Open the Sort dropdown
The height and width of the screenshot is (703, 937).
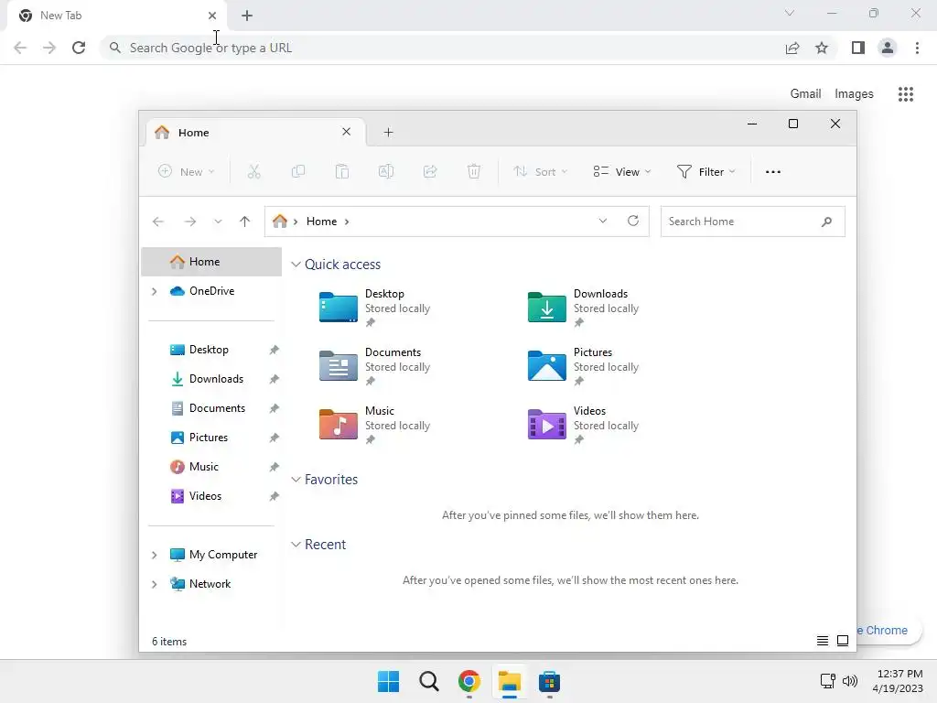click(540, 171)
